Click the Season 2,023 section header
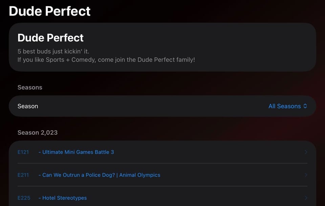The width and height of the screenshot is (325, 206). pos(38,133)
